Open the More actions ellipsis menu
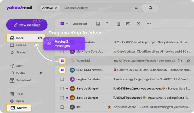 tap(149, 24)
